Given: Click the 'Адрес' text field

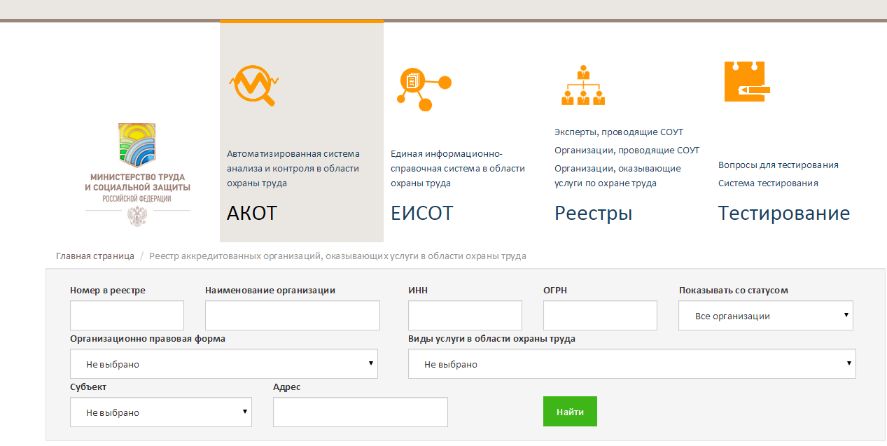Looking at the screenshot, I should pos(360,412).
